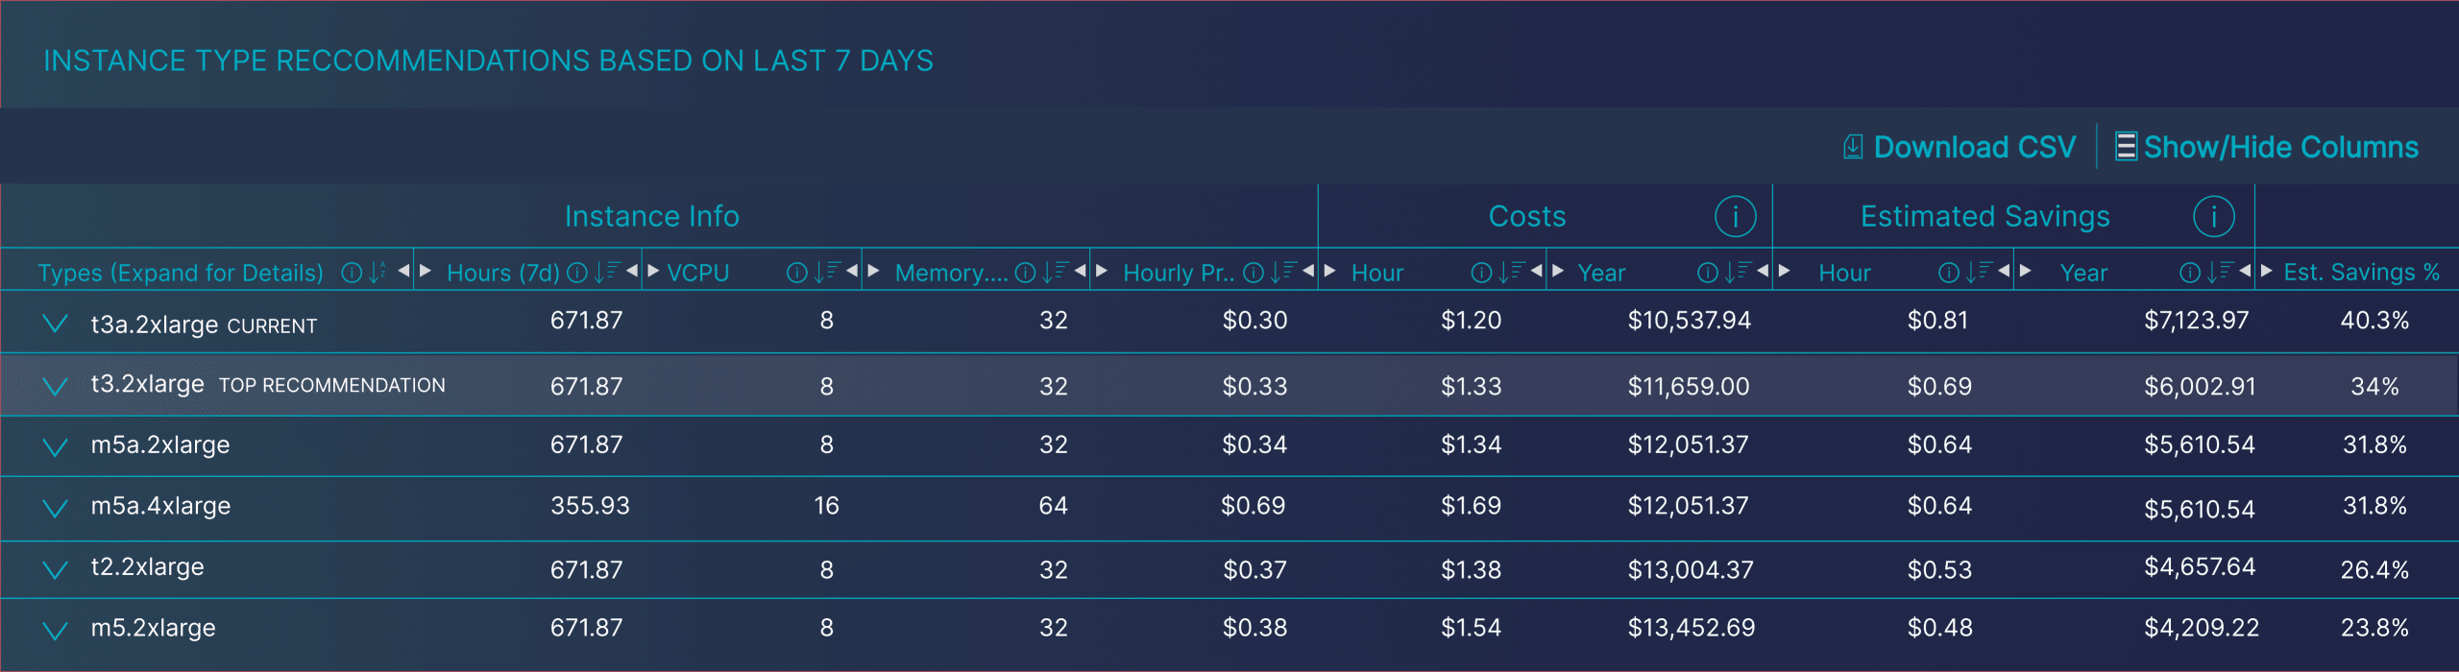Sort by Costs Hour column
The width and height of the screenshot is (2459, 672).
pyautogui.click(x=1512, y=273)
